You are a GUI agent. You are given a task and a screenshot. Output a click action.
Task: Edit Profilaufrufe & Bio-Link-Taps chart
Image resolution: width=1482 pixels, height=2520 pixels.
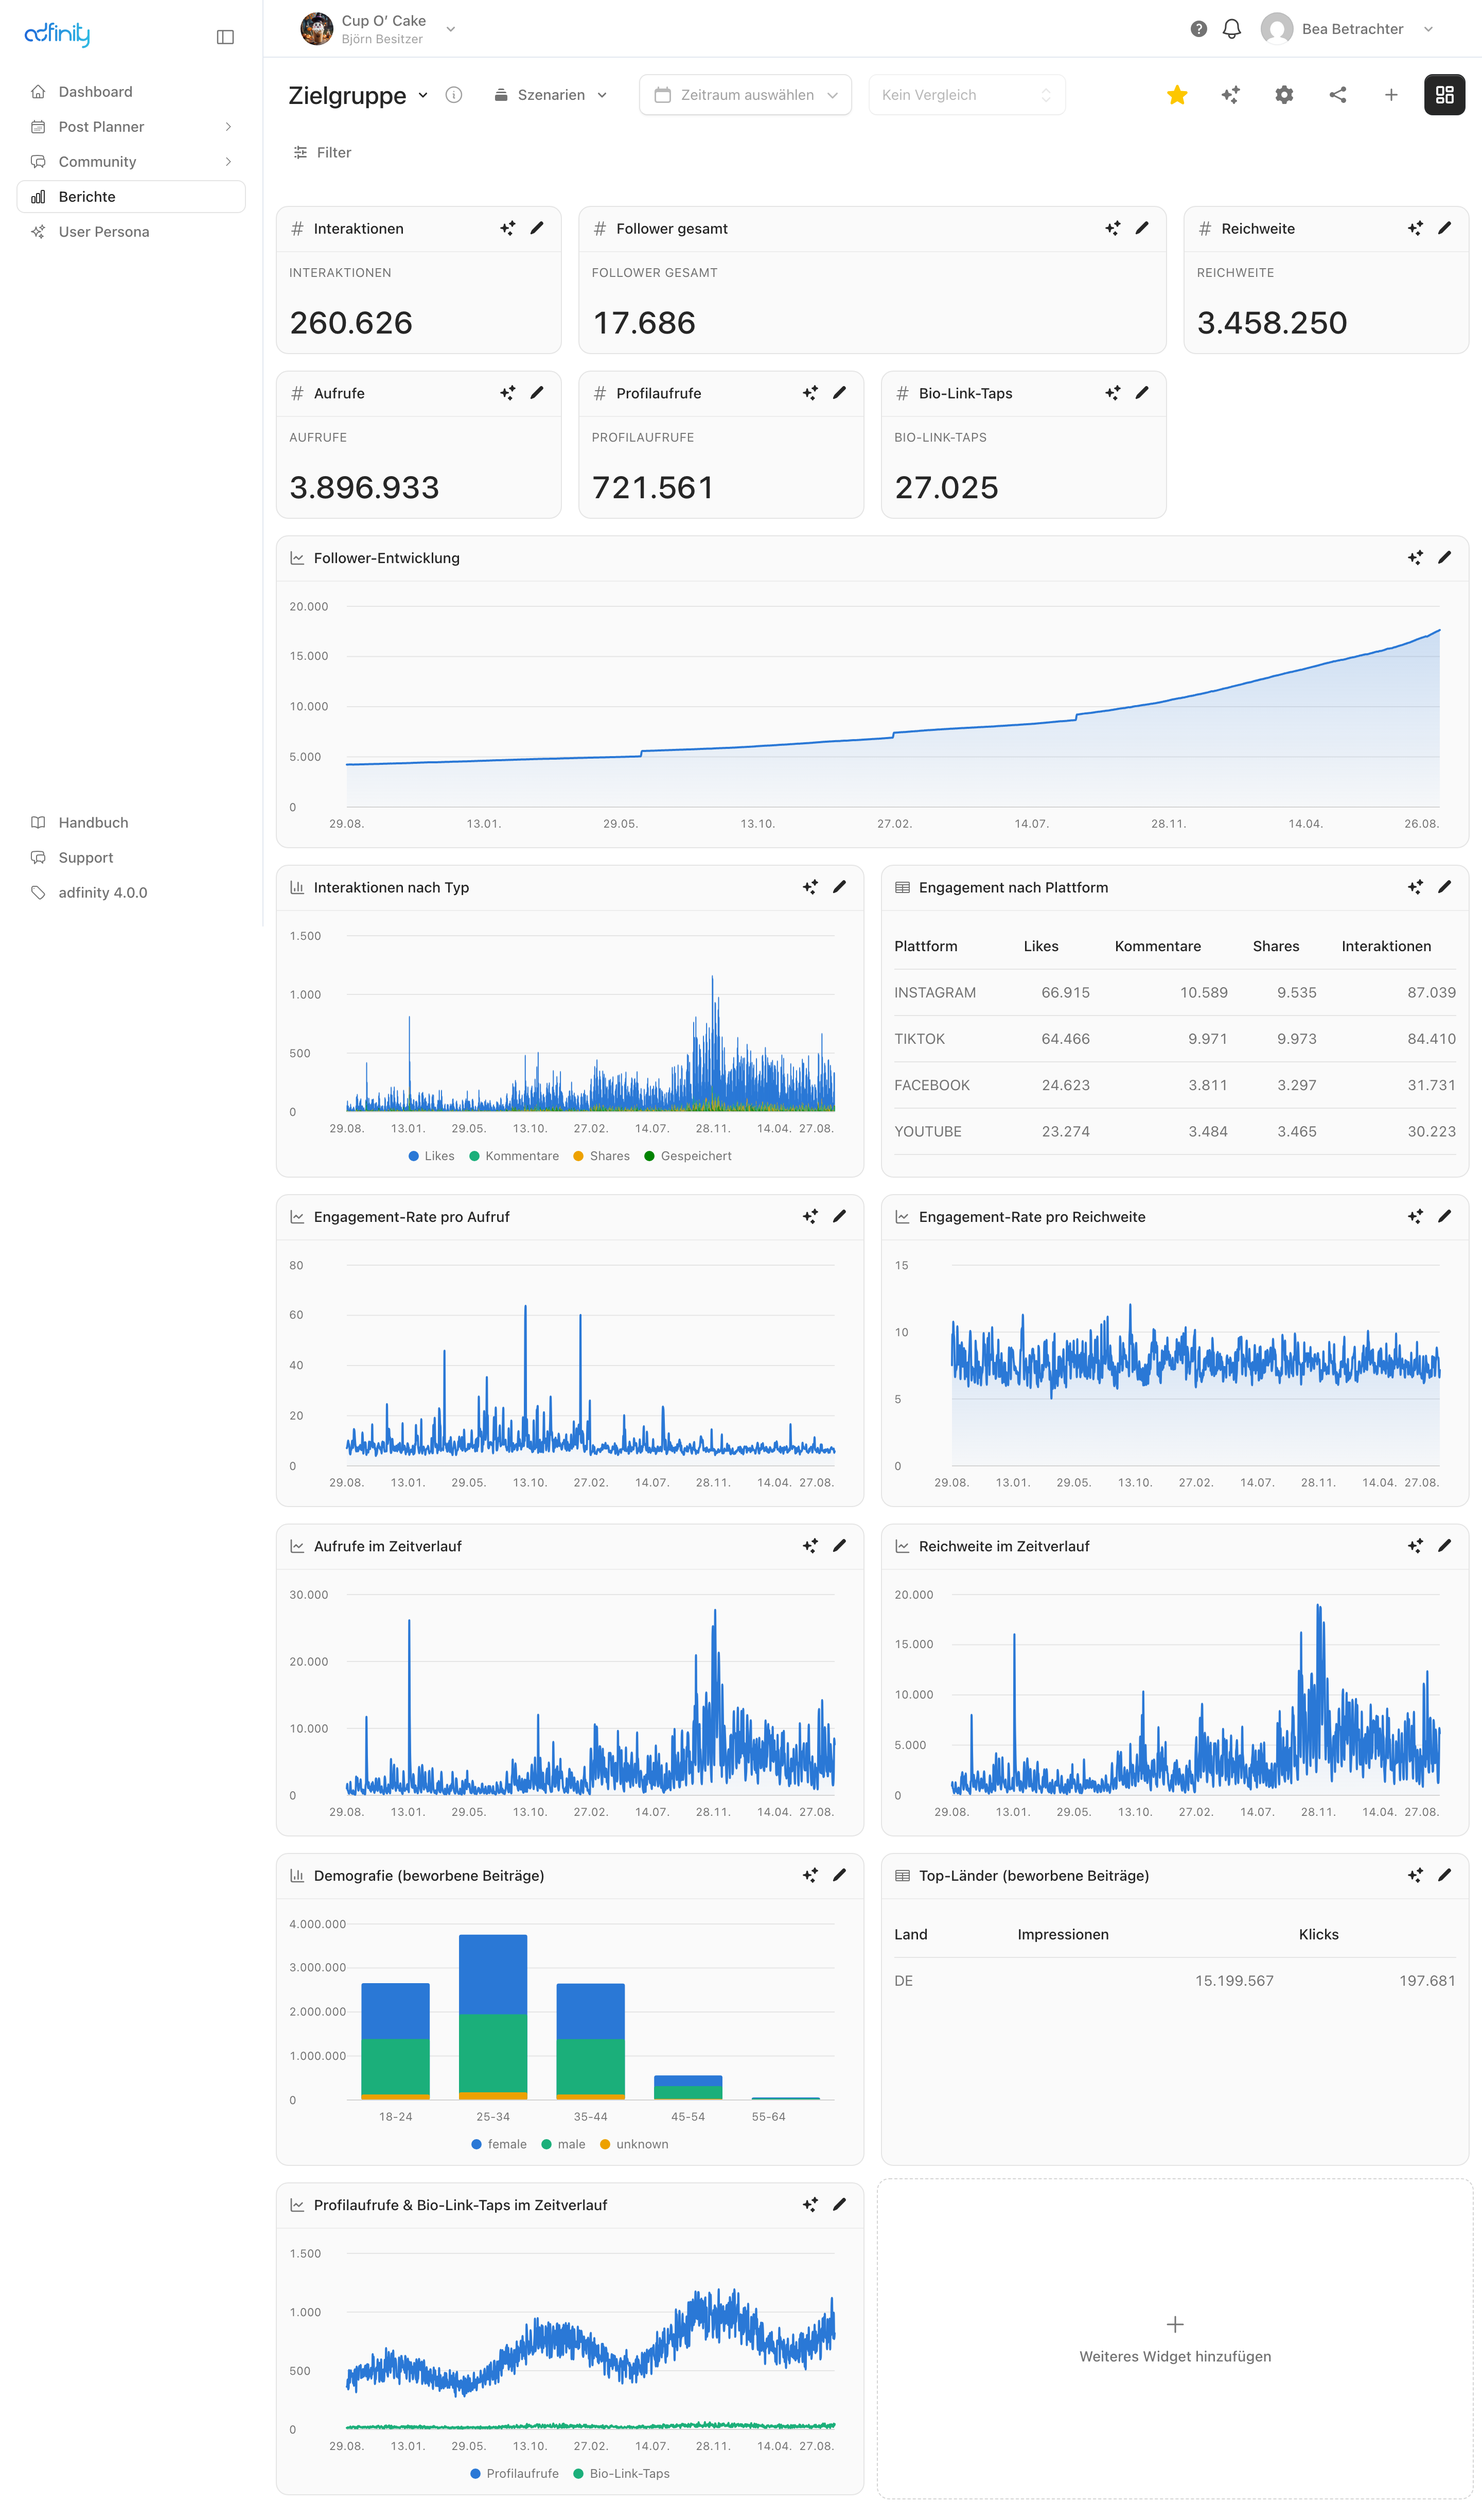[839, 2204]
